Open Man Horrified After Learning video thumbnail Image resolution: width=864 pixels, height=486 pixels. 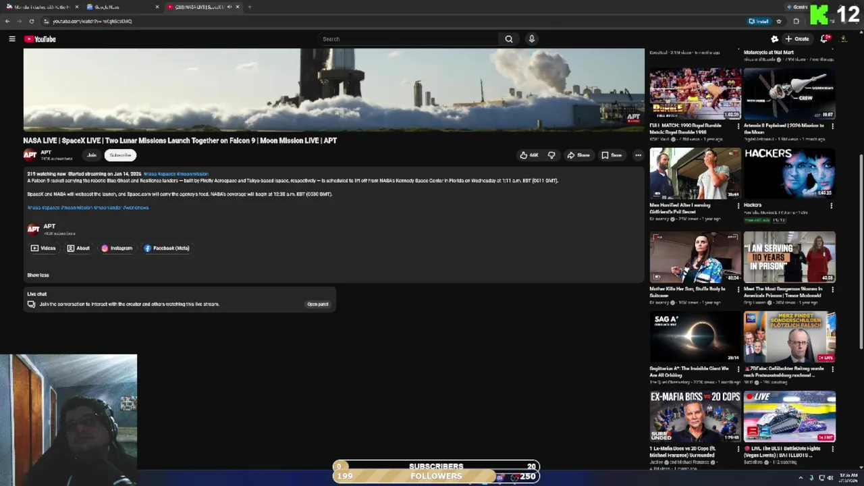tap(695, 173)
